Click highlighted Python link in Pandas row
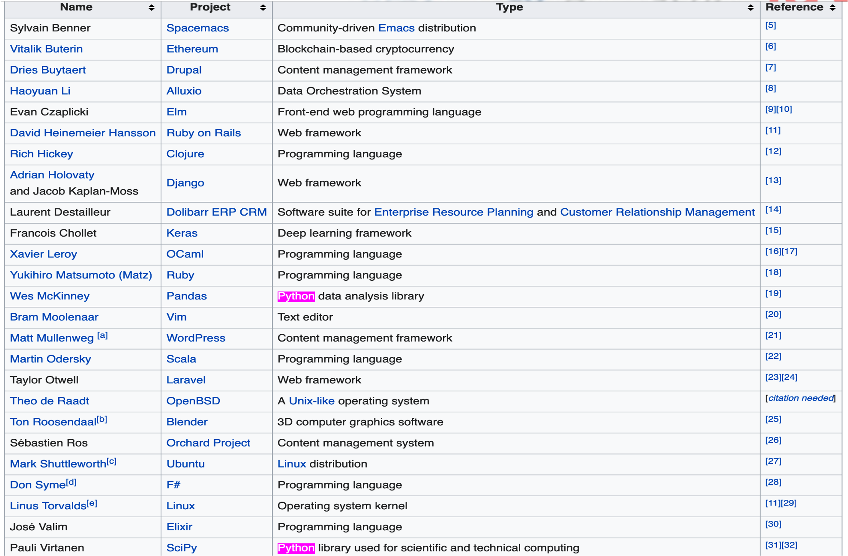This screenshot has height=556, width=848. point(296,296)
